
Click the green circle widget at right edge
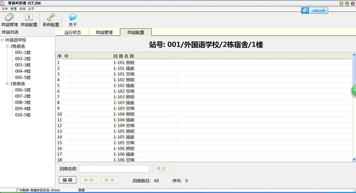[353, 90]
